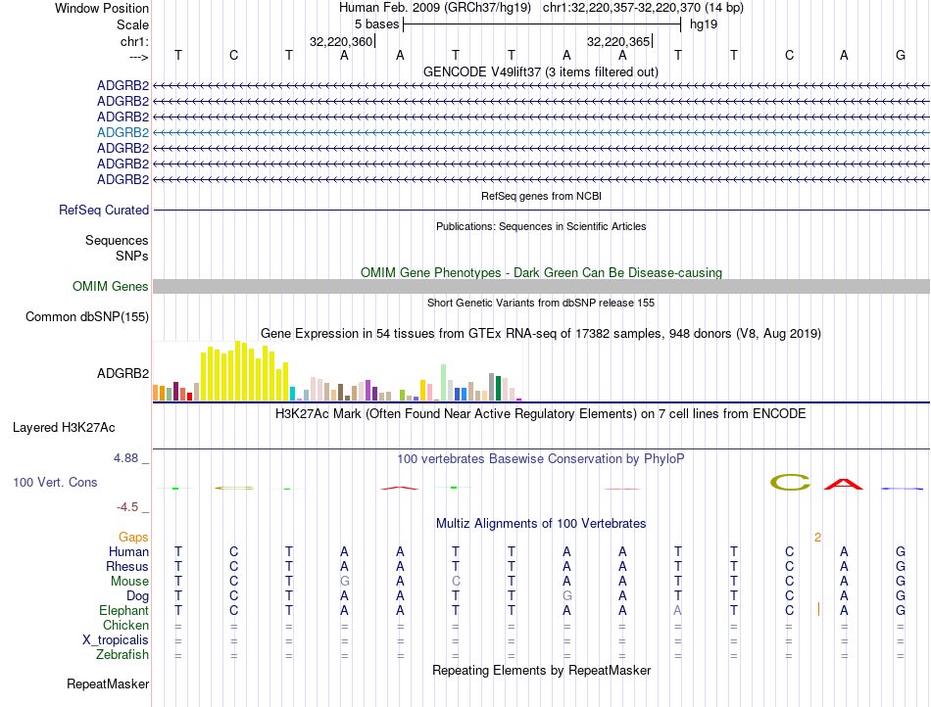Click the orange insertion mark in Elephant row

coord(818,609)
